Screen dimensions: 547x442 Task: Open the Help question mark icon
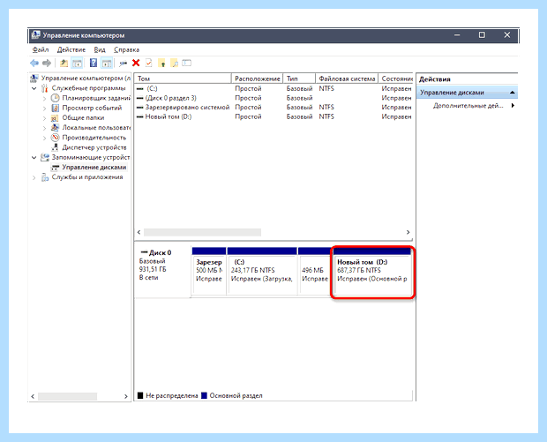coord(94,64)
